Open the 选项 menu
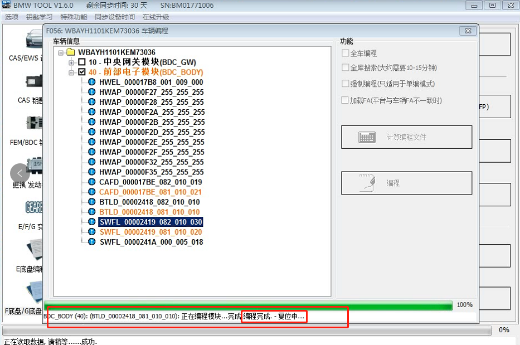This screenshot has width=520, height=345. pyautogui.click(x=12, y=17)
